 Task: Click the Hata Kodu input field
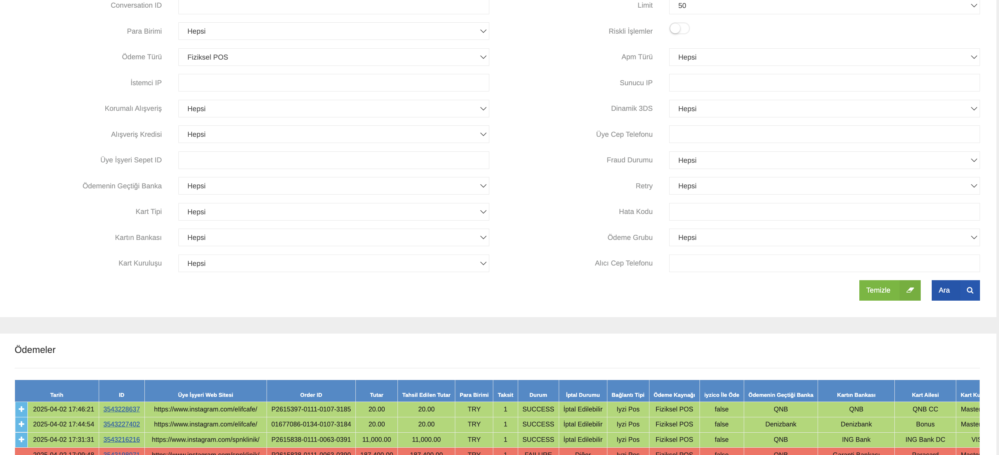coord(824,212)
